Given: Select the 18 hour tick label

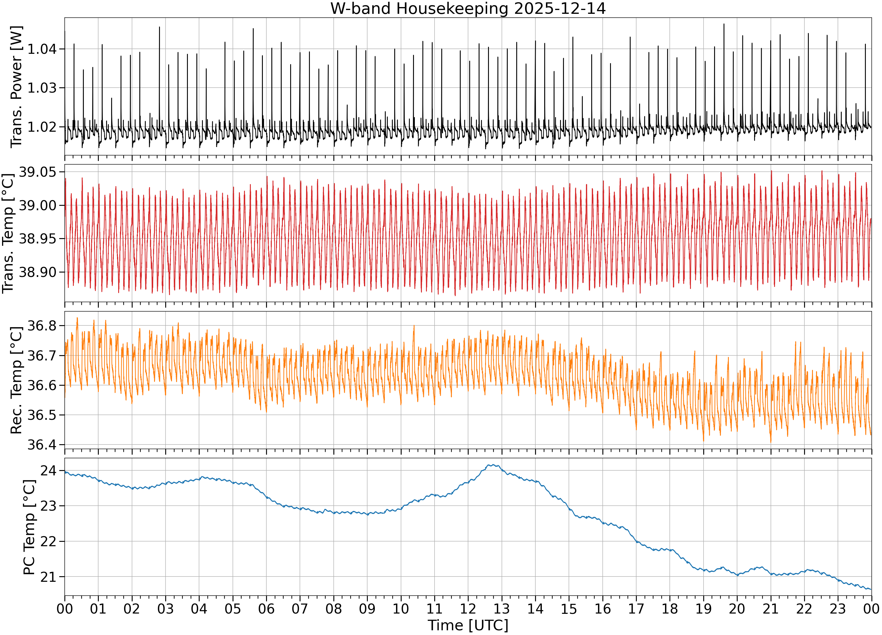Looking at the screenshot, I should (670, 609).
